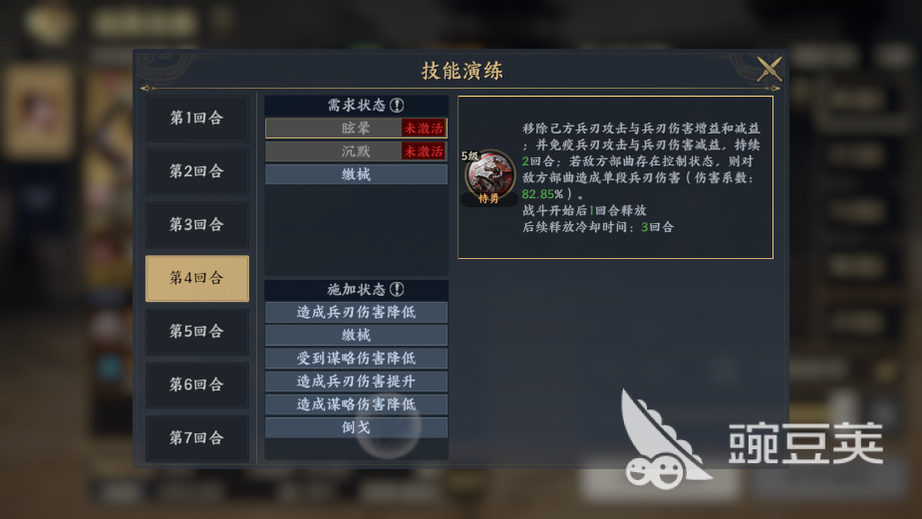The image size is (922, 519).
Task: Select the 倒戈 applied state
Action: [x=356, y=427]
